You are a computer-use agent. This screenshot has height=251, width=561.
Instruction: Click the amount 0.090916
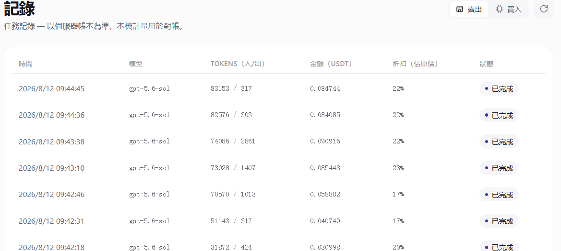(325, 142)
